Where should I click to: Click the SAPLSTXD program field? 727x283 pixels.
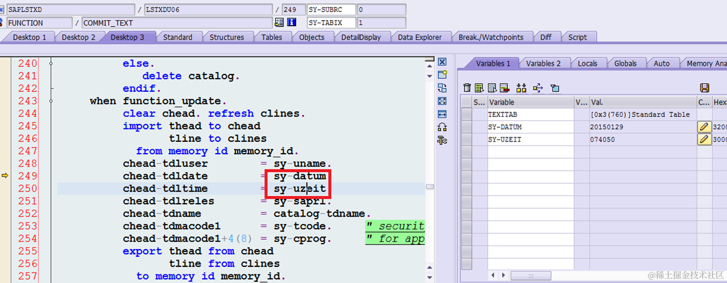71,10
